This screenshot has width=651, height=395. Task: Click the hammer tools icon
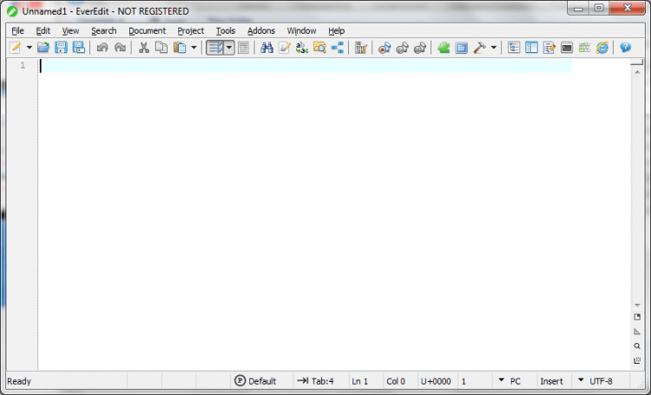tap(479, 48)
